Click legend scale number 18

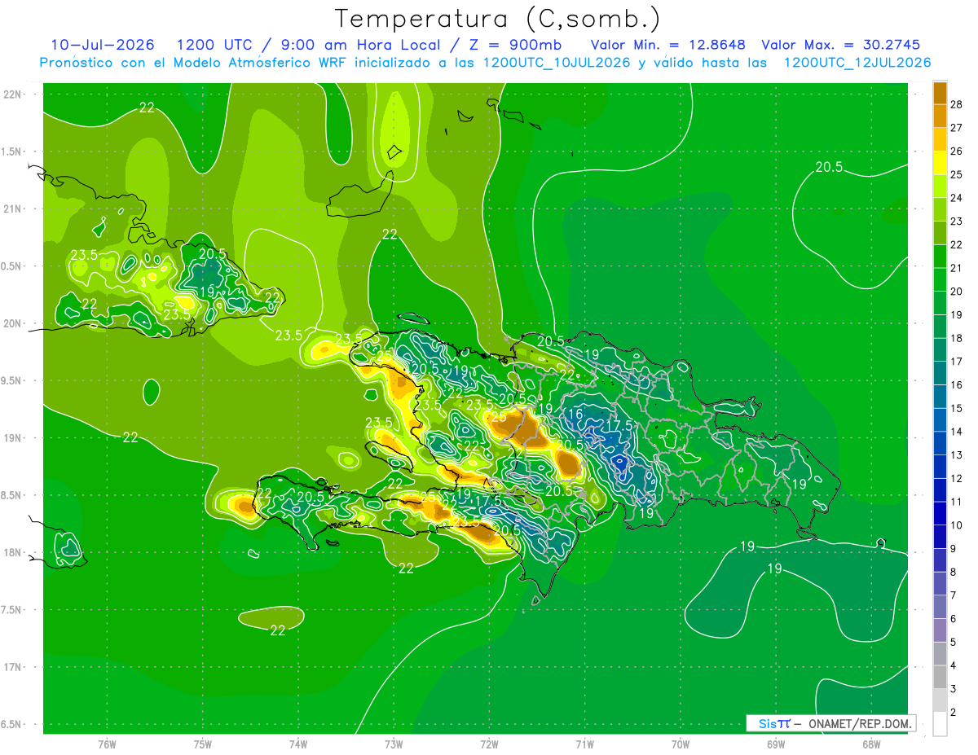[x=957, y=338]
